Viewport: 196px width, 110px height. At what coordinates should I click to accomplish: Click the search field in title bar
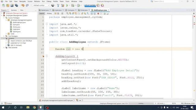point(166,1)
